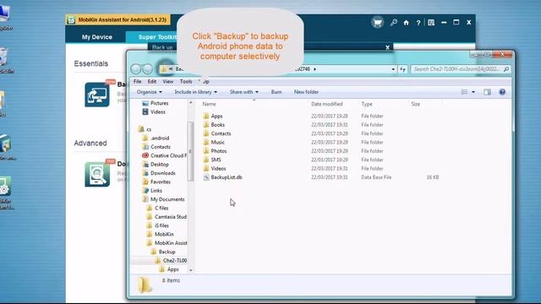Image resolution: width=541 pixels, height=304 pixels.
Task: Click the navigation pane scroll up arrow
Action: pyautogui.click(x=191, y=103)
